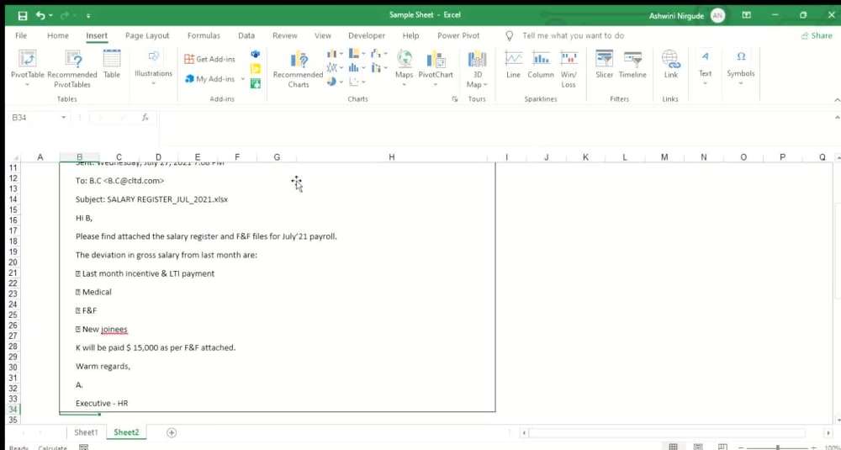Switch to the Developer tab
Viewport: 841px width, 450px height.
(367, 35)
